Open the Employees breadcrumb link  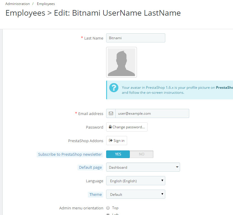click(46, 4)
